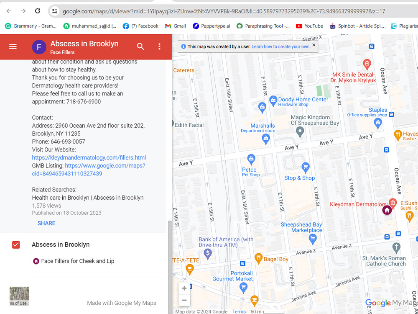This screenshot has width=418, height=314.
Task: Click the St. Mark's Roman Catholic Church pin
Action: pos(396,248)
